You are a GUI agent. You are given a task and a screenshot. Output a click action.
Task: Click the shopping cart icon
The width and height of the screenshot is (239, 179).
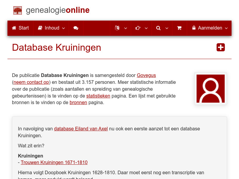tap(179, 28)
